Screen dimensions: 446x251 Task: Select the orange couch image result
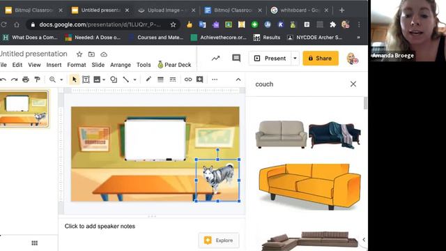309,186
